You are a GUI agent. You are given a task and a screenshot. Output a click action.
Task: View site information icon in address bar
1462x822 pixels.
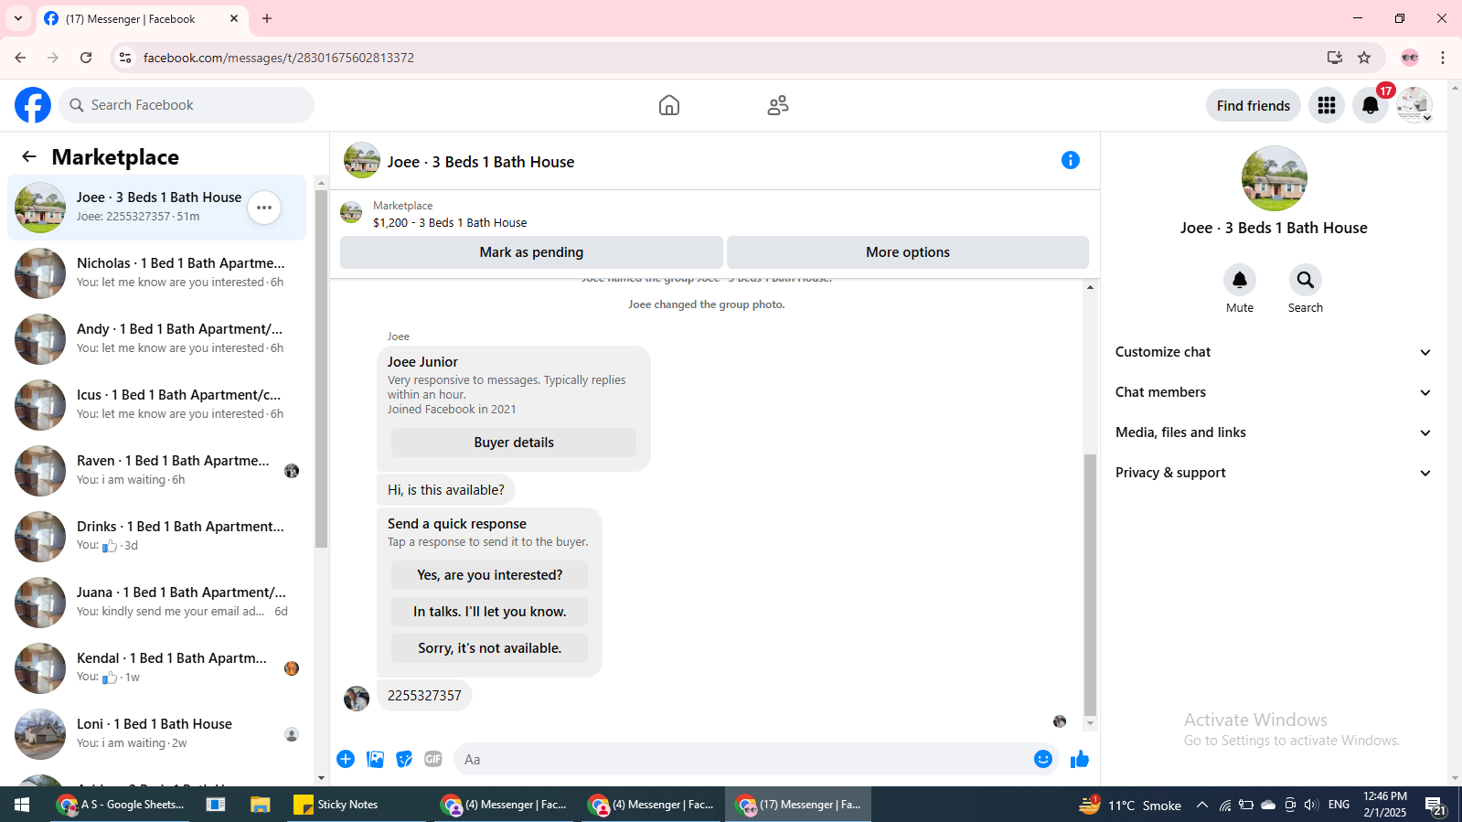(x=125, y=58)
